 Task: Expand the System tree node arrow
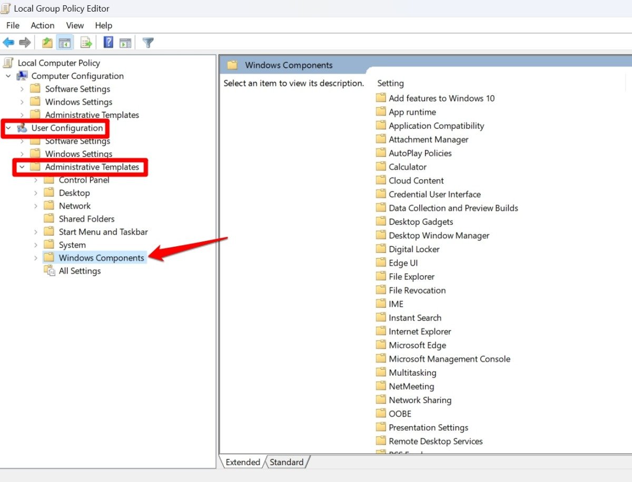tap(36, 245)
